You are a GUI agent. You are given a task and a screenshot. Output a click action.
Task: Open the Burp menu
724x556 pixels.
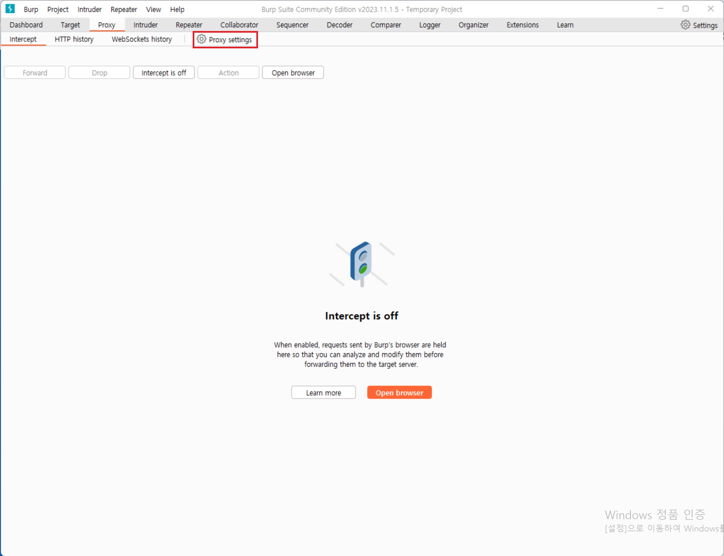tap(31, 9)
